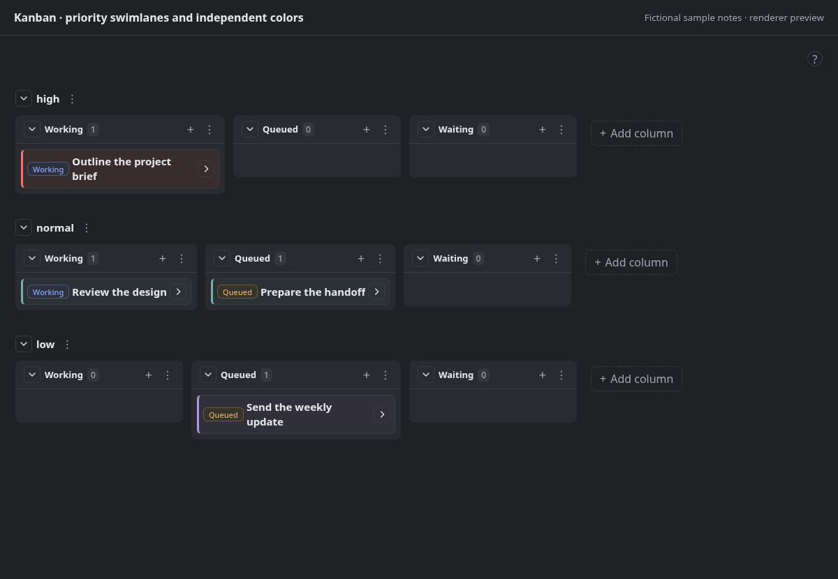The image size is (838, 579).
Task: Select the Prepare the handoff card title
Action: click(x=313, y=292)
